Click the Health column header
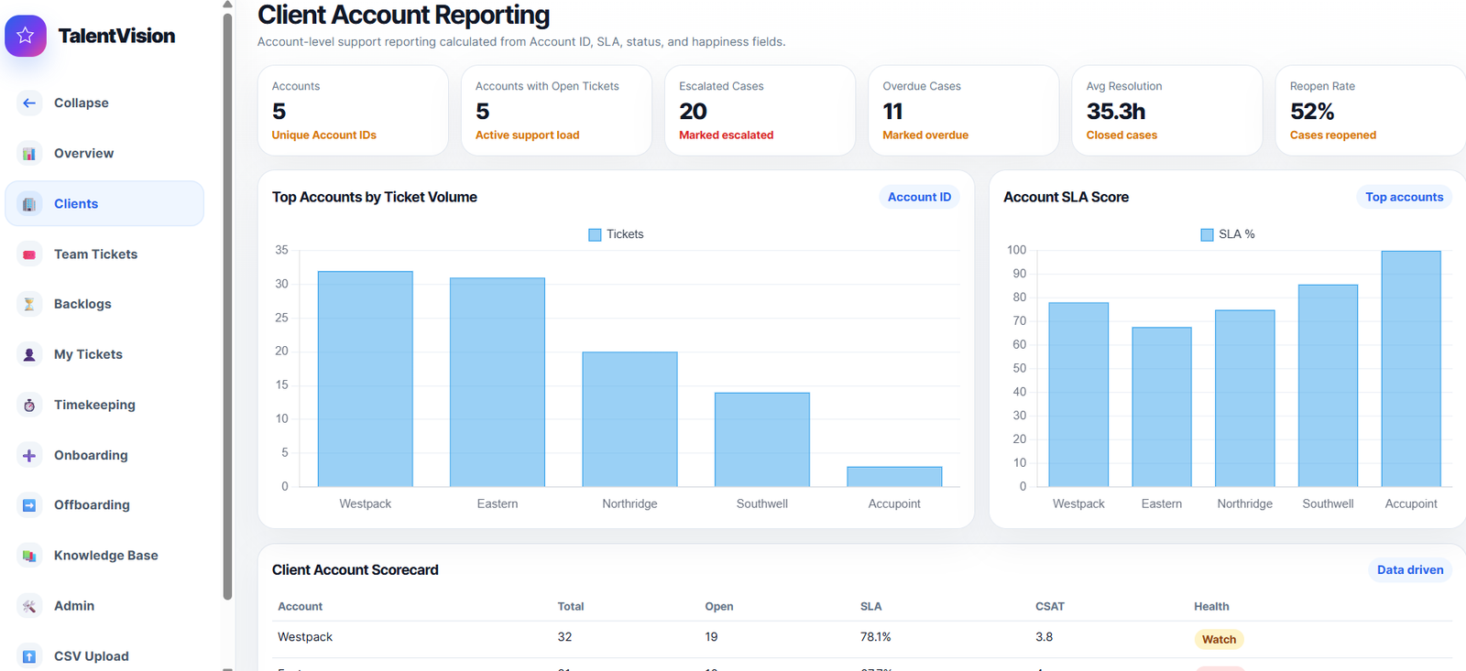 click(x=1211, y=606)
